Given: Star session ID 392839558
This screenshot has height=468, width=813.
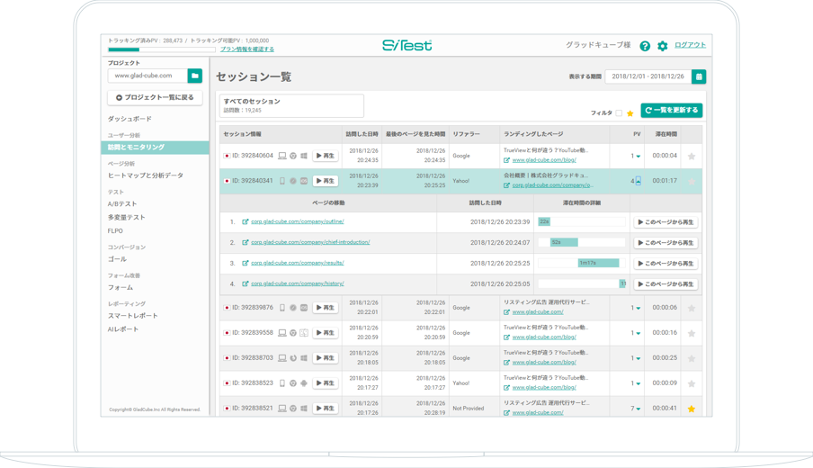Looking at the screenshot, I should click(692, 333).
